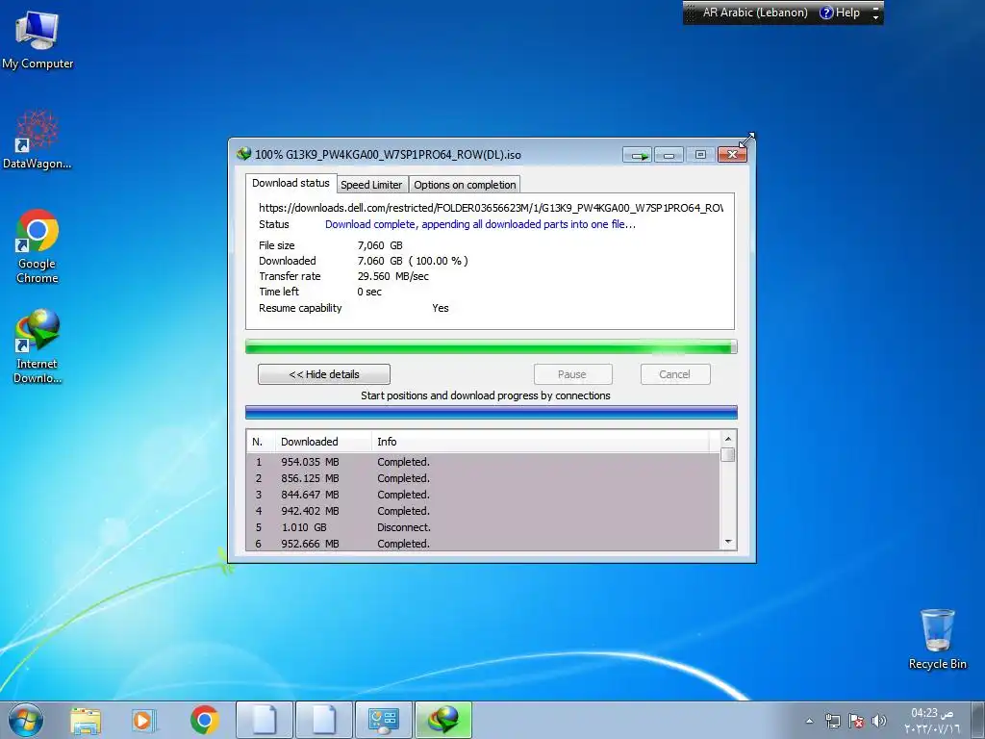Click the volume speaker tray icon
The image size is (985, 739).
tap(879, 721)
